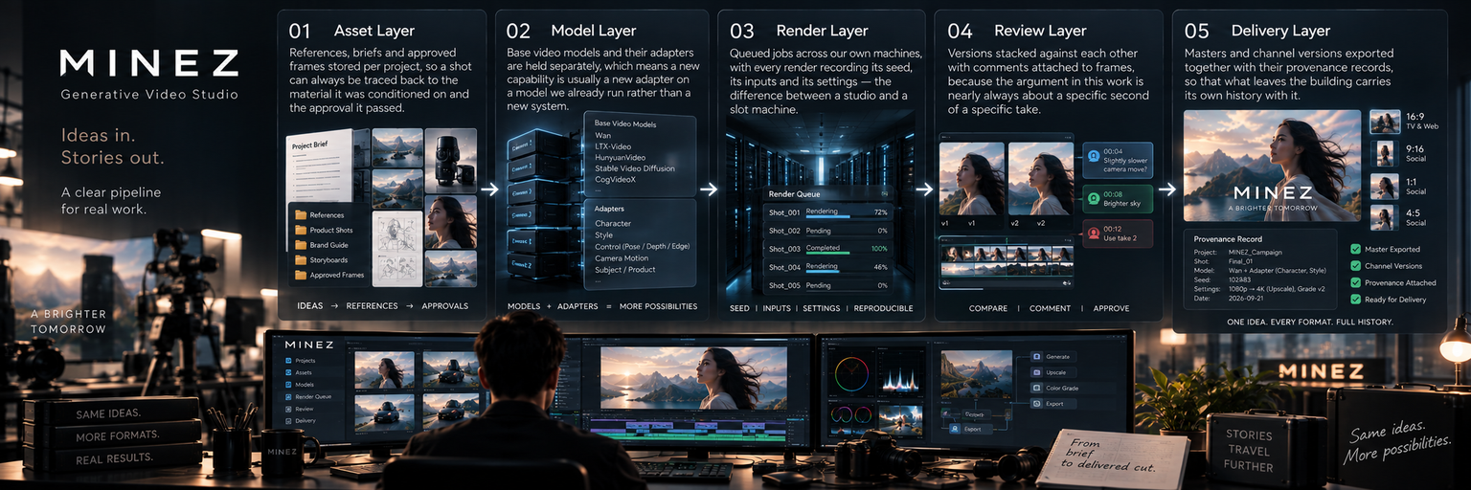The height and width of the screenshot is (490, 1471).
Task: Click the green commenter avatar at 00:08
Action: tap(1096, 199)
